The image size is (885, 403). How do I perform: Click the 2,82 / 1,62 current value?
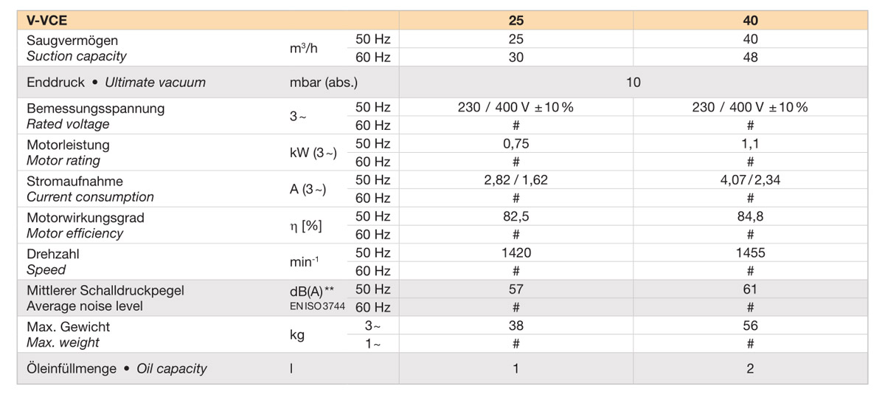coord(516,180)
